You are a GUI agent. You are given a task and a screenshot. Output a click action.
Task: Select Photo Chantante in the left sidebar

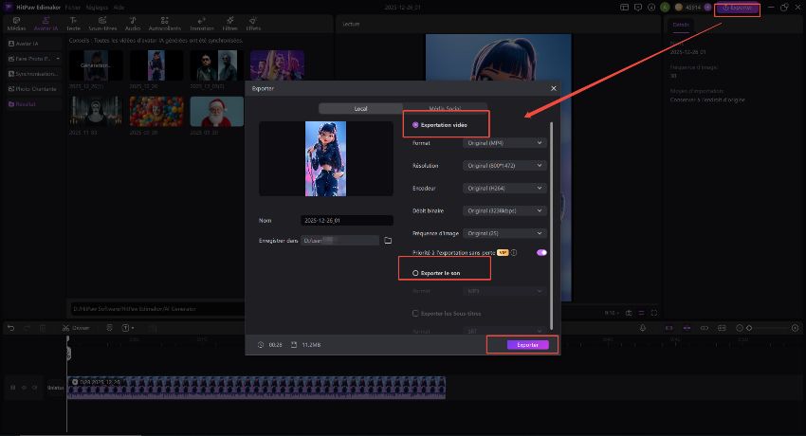[34, 89]
